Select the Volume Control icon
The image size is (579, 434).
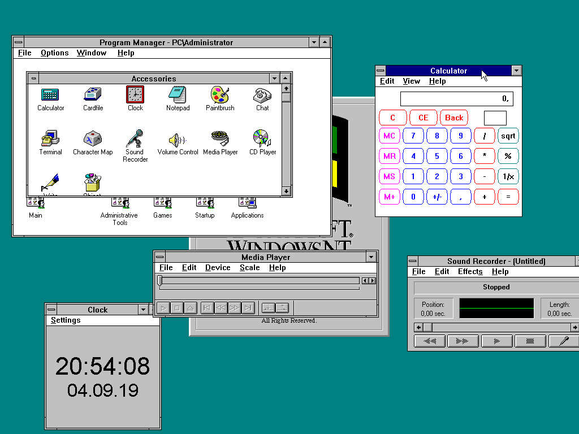pyautogui.click(x=178, y=140)
